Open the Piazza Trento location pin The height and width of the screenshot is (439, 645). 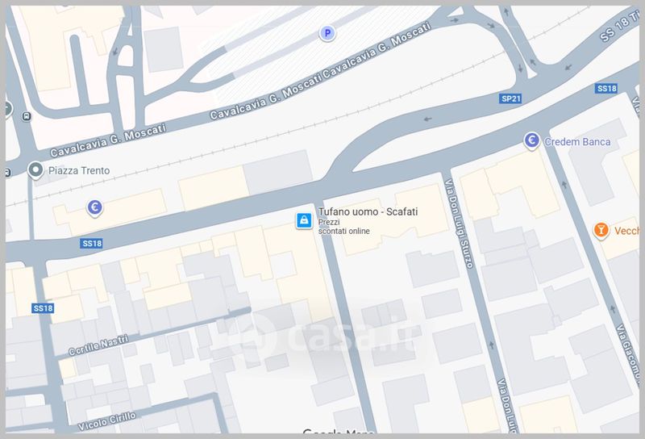point(35,170)
